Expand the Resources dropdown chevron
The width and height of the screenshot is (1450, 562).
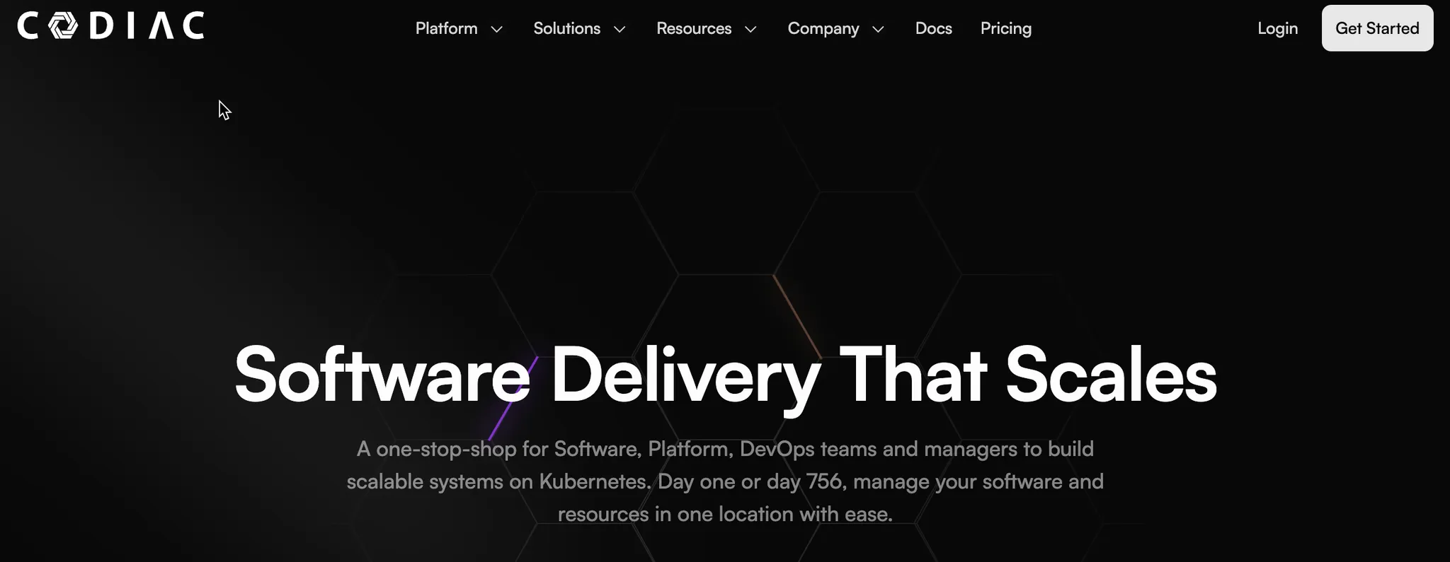click(x=751, y=29)
